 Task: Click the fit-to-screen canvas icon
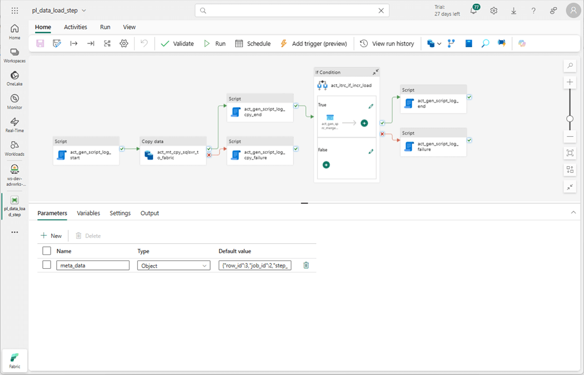[x=570, y=153]
